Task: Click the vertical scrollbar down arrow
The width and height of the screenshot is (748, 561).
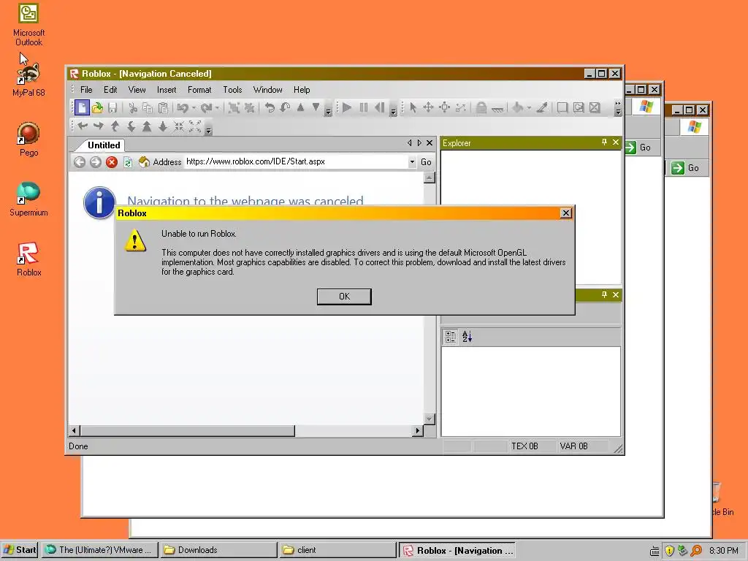Action: pyautogui.click(x=430, y=419)
